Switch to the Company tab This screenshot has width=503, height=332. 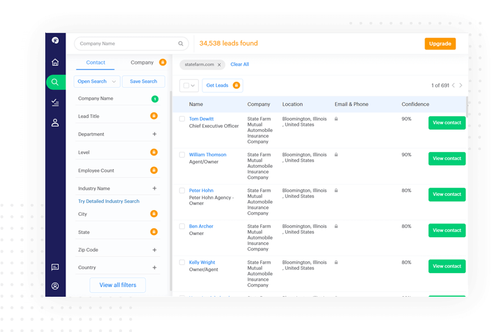click(142, 62)
